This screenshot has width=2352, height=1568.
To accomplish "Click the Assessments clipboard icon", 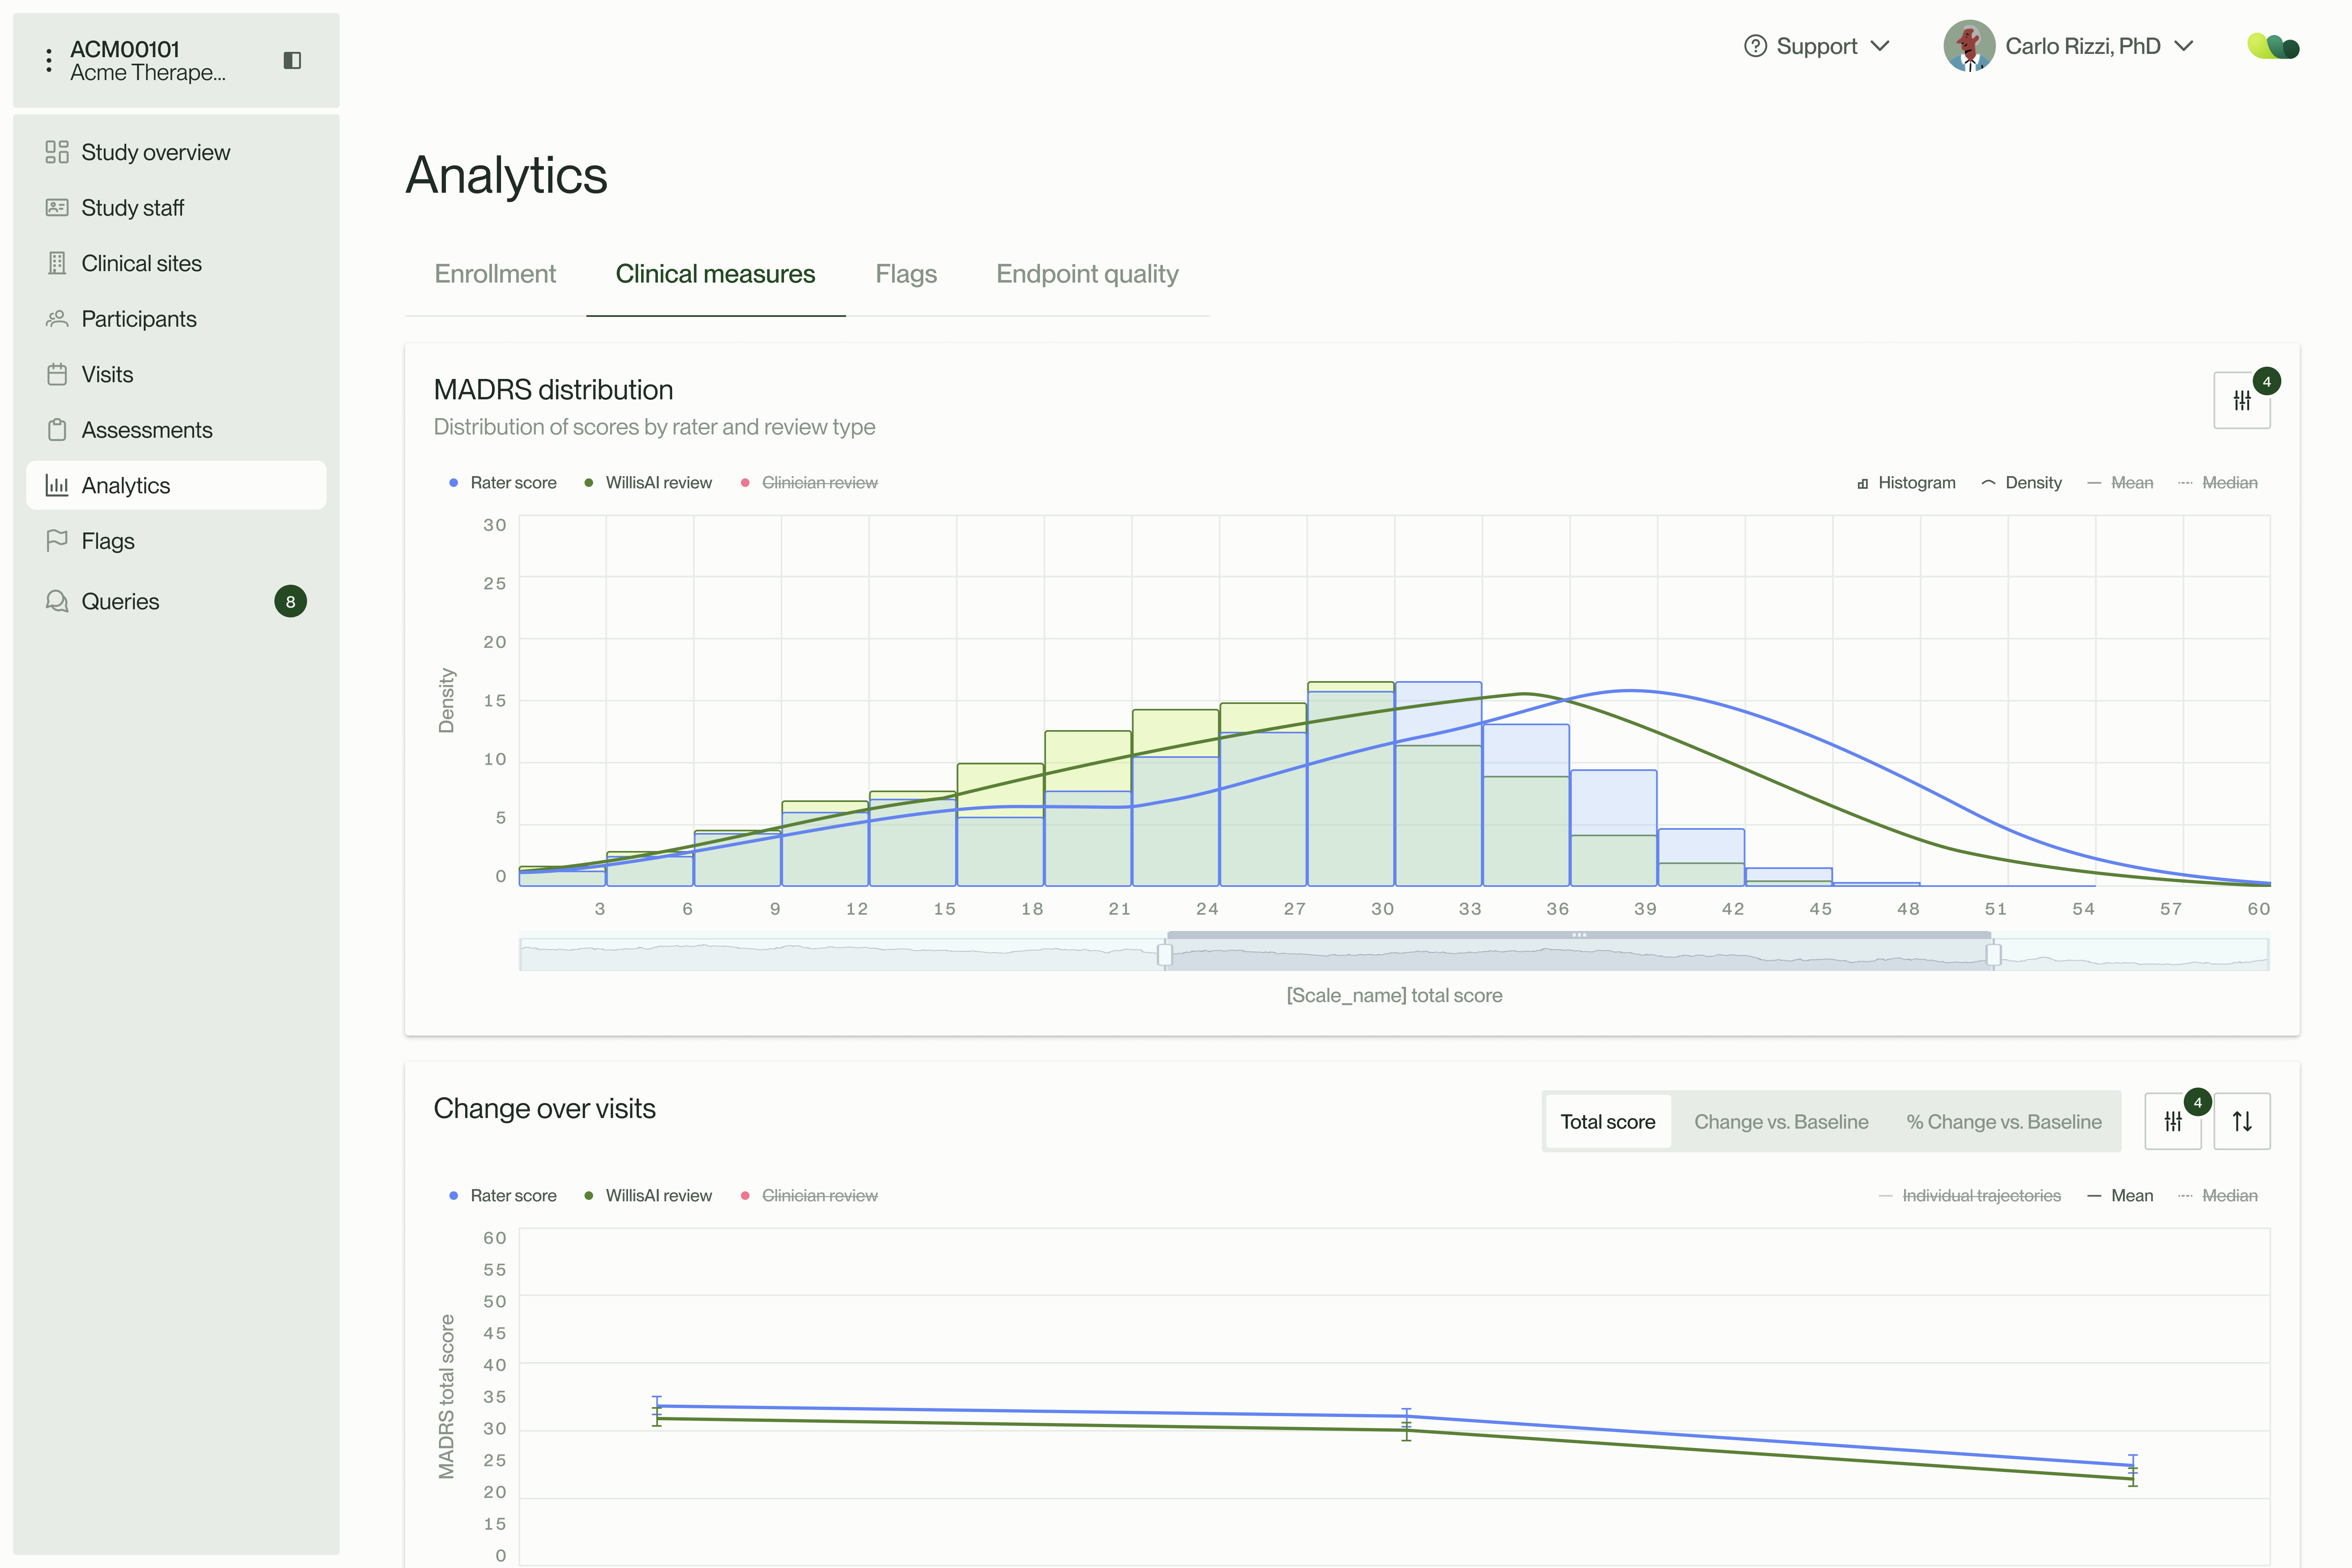I will [57, 429].
